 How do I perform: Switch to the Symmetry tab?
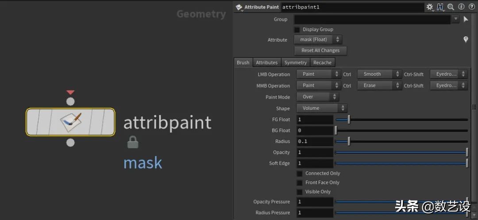[295, 63]
